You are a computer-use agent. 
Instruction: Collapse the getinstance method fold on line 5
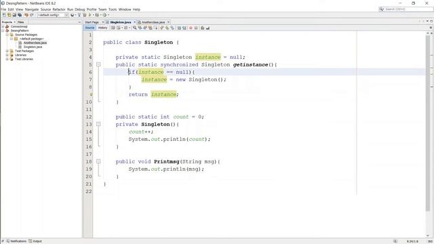point(98,64)
